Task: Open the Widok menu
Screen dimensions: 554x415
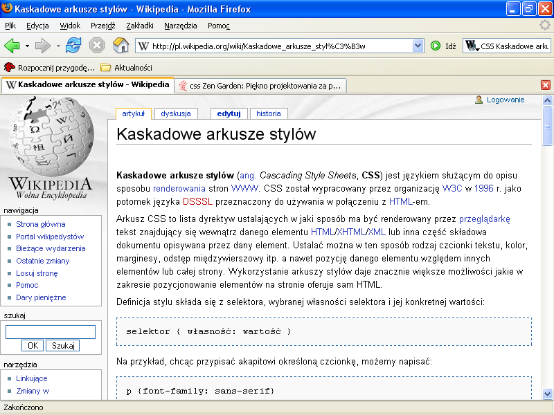Action: coord(70,26)
